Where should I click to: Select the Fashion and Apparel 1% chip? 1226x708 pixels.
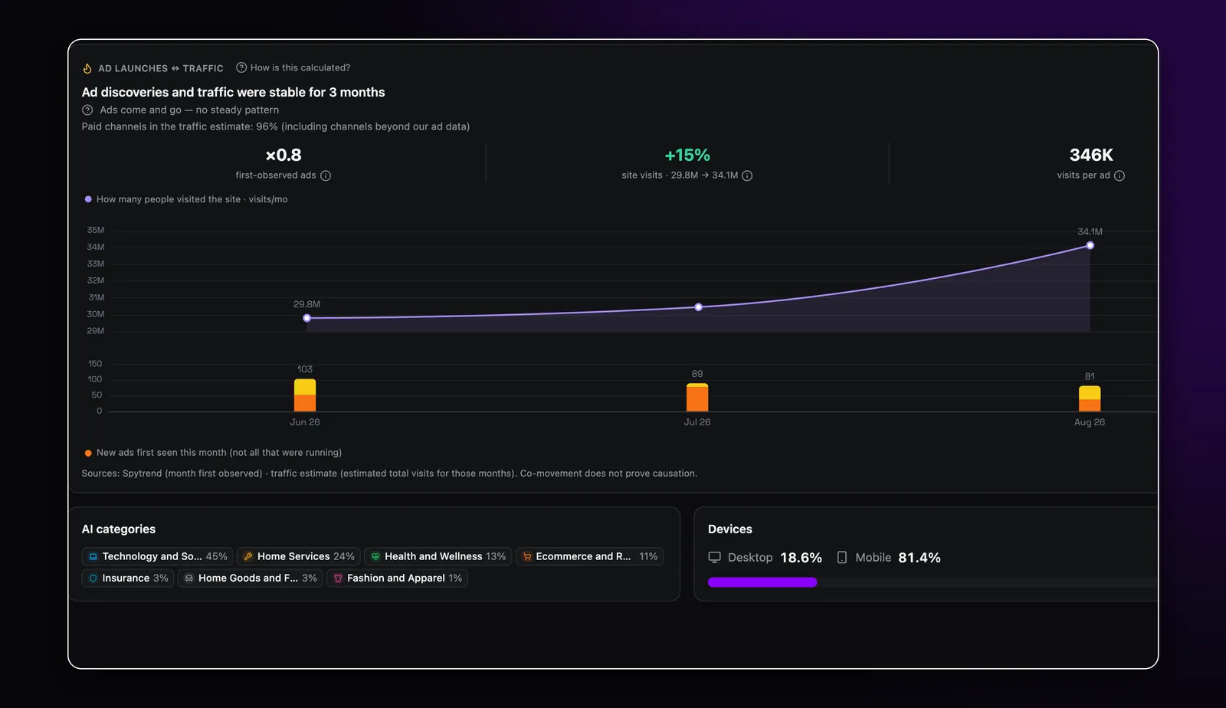397,578
